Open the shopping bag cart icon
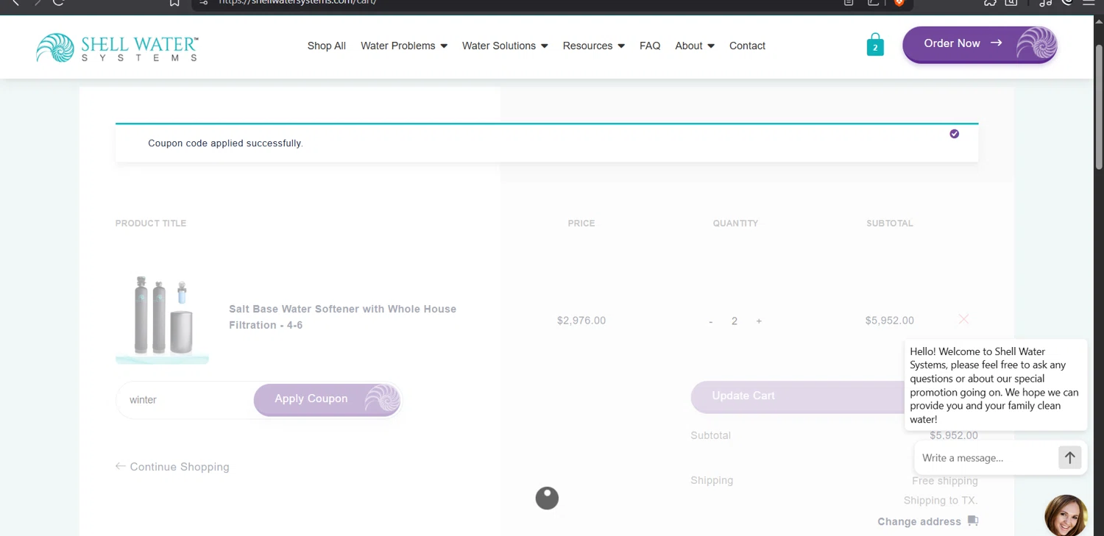The width and height of the screenshot is (1104, 536). pos(875,45)
